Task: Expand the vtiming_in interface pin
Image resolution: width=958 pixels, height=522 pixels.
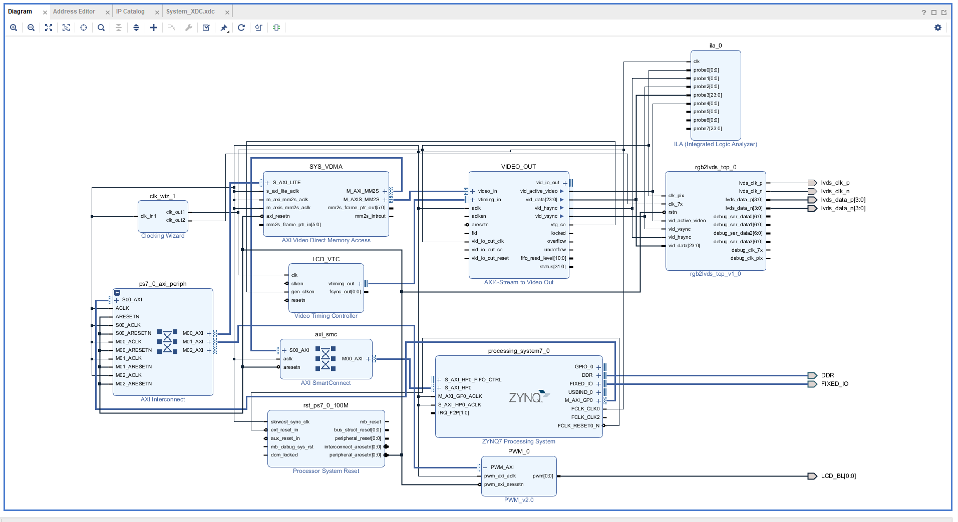Action: coord(473,200)
